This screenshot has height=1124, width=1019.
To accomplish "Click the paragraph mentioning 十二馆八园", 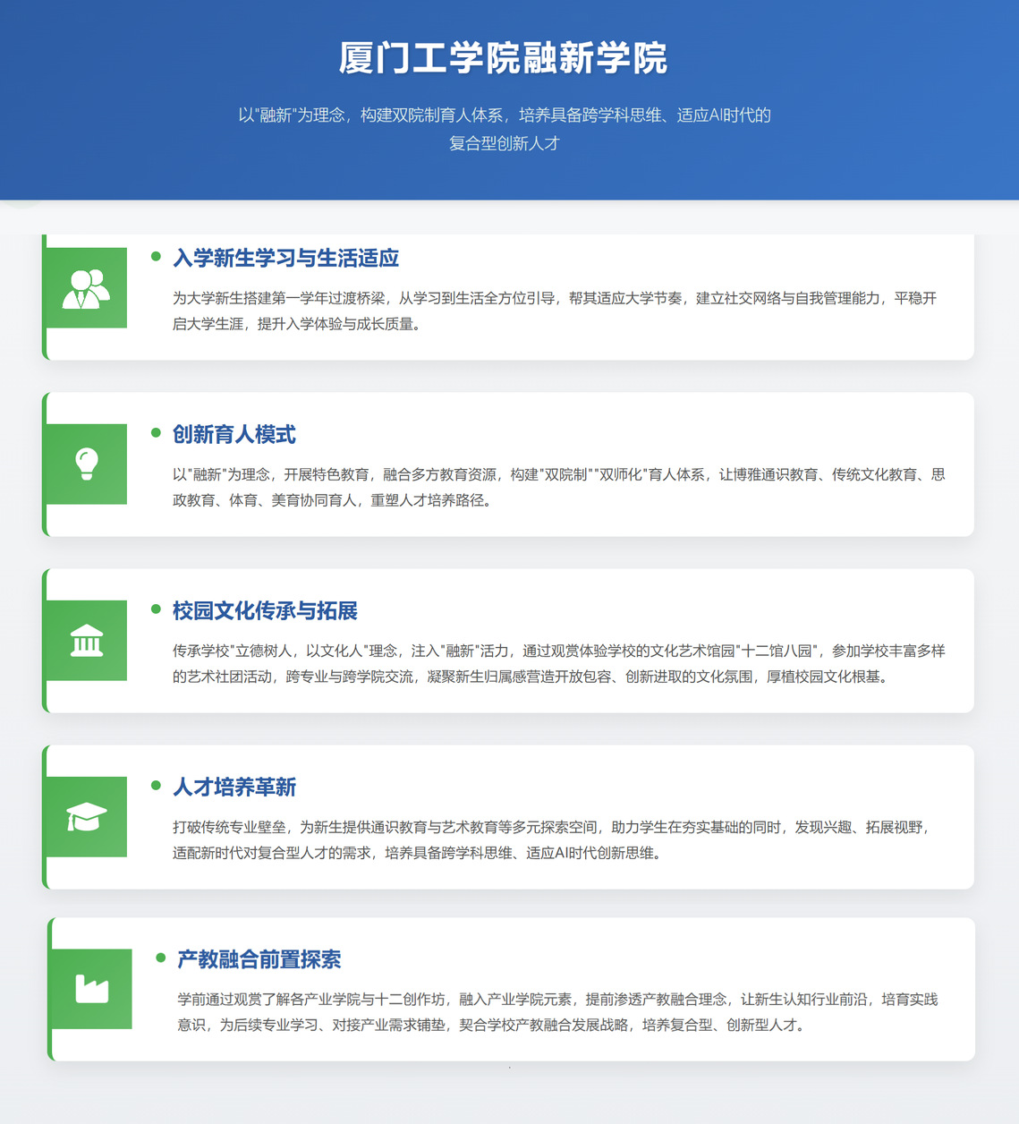I will (558, 663).
